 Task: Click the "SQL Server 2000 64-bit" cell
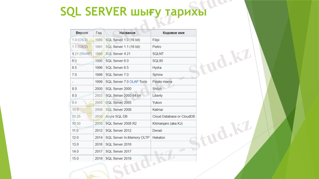pos(123,95)
